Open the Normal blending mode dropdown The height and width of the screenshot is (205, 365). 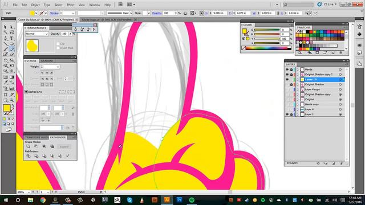(36, 34)
